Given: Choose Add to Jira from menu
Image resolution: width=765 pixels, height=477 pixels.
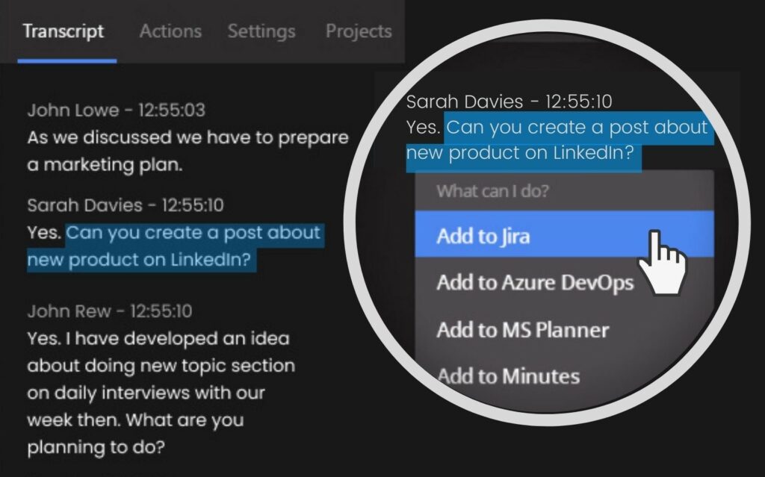Looking at the screenshot, I should tap(564, 234).
